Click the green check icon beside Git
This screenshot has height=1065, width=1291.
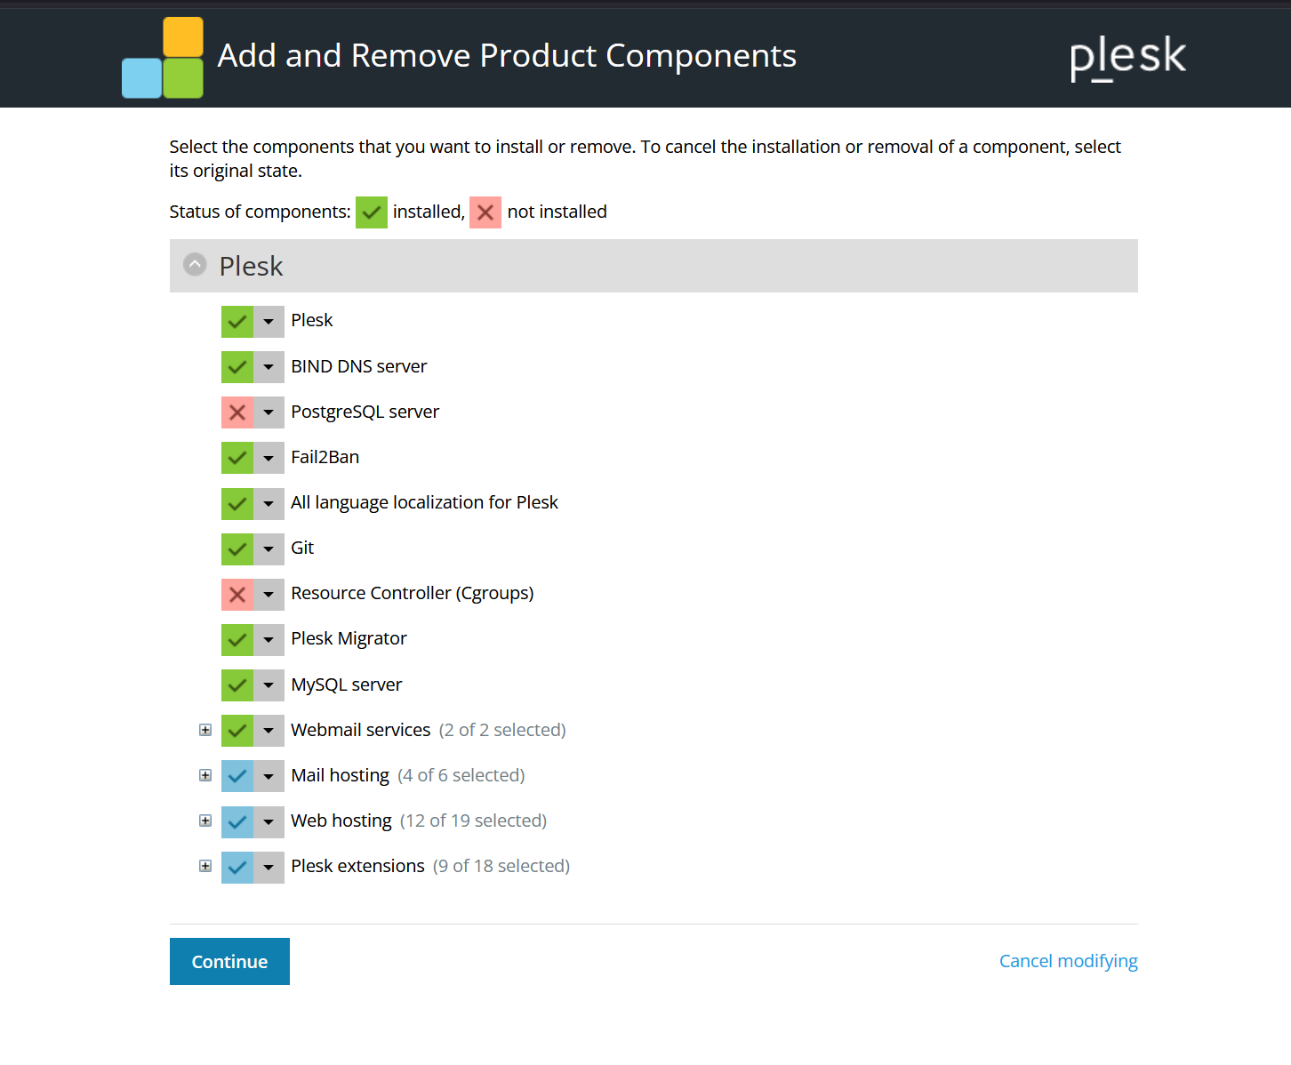237,549
